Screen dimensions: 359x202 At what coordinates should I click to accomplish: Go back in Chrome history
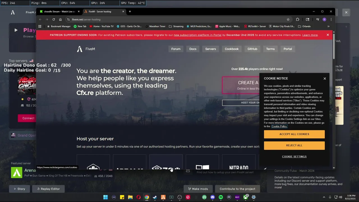click(x=40, y=19)
